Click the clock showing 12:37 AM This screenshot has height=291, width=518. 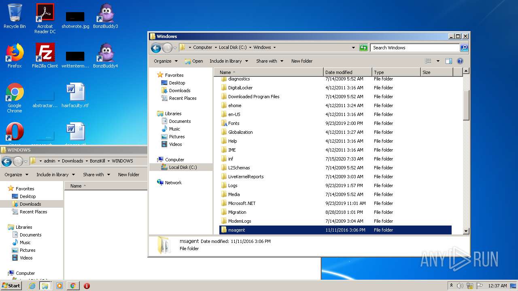497,286
